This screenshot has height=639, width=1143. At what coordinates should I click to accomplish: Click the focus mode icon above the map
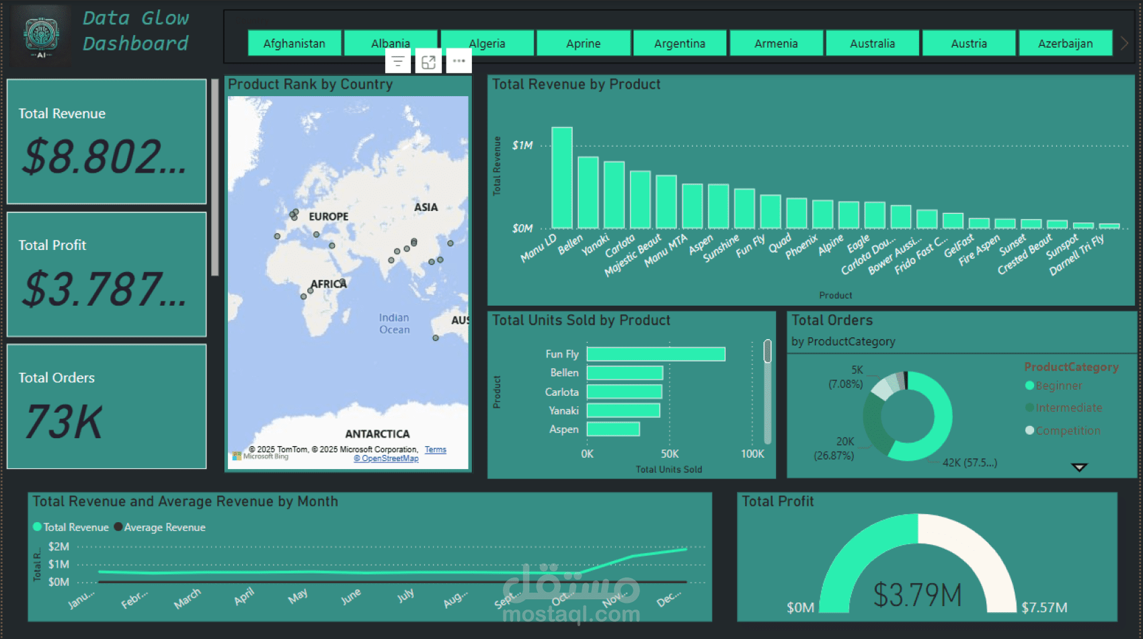tap(428, 62)
